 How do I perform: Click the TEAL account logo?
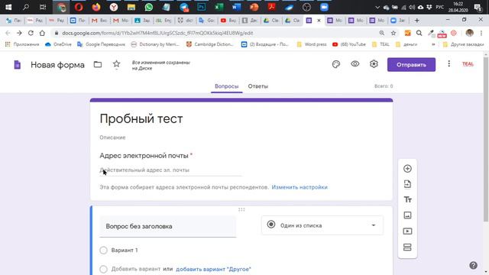[468, 64]
